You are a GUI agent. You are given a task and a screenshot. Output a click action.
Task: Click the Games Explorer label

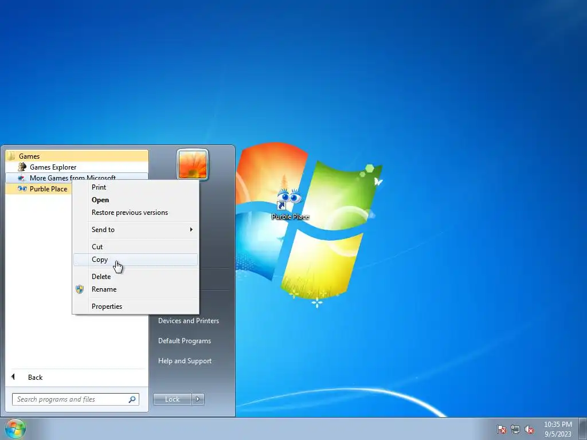pyautogui.click(x=53, y=167)
